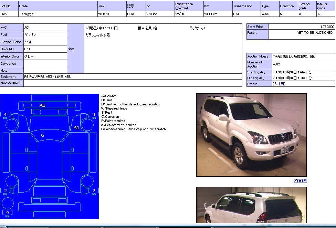Select the fuel value ガソリン

coord(30,35)
